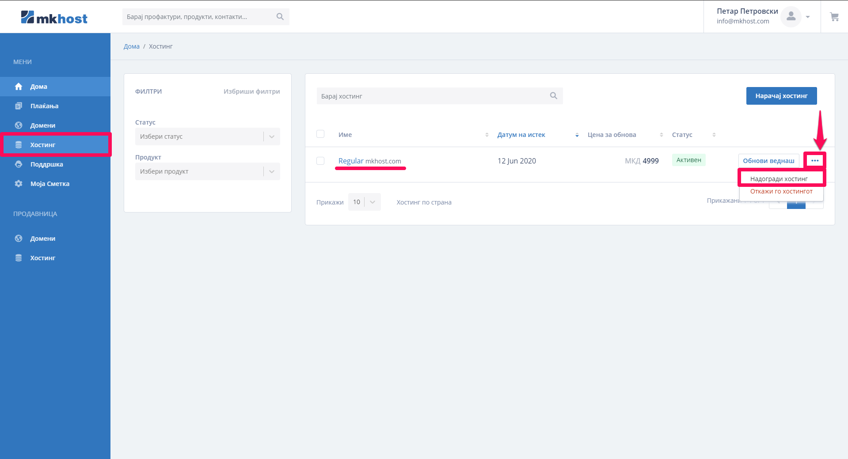This screenshot has width=848, height=459.
Task: Focus the Барај хостинг search field
Action: coord(433,96)
